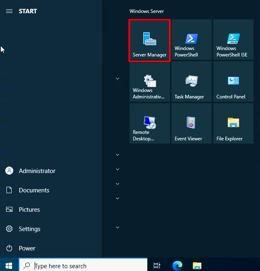Image resolution: width=260 pixels, height=271 pixels.
Task: Expand the chevron level with the Settings entry
Action: pos(118,227)
